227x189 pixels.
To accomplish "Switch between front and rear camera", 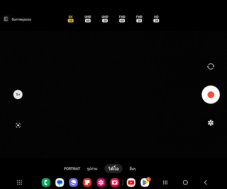I will click(211, 67).
